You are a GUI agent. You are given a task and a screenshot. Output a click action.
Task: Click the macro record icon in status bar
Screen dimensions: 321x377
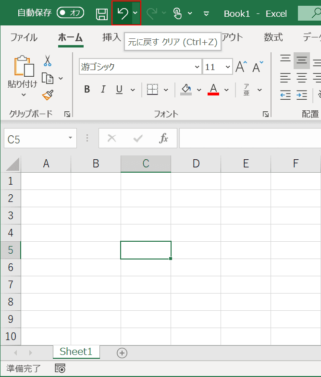60,368
